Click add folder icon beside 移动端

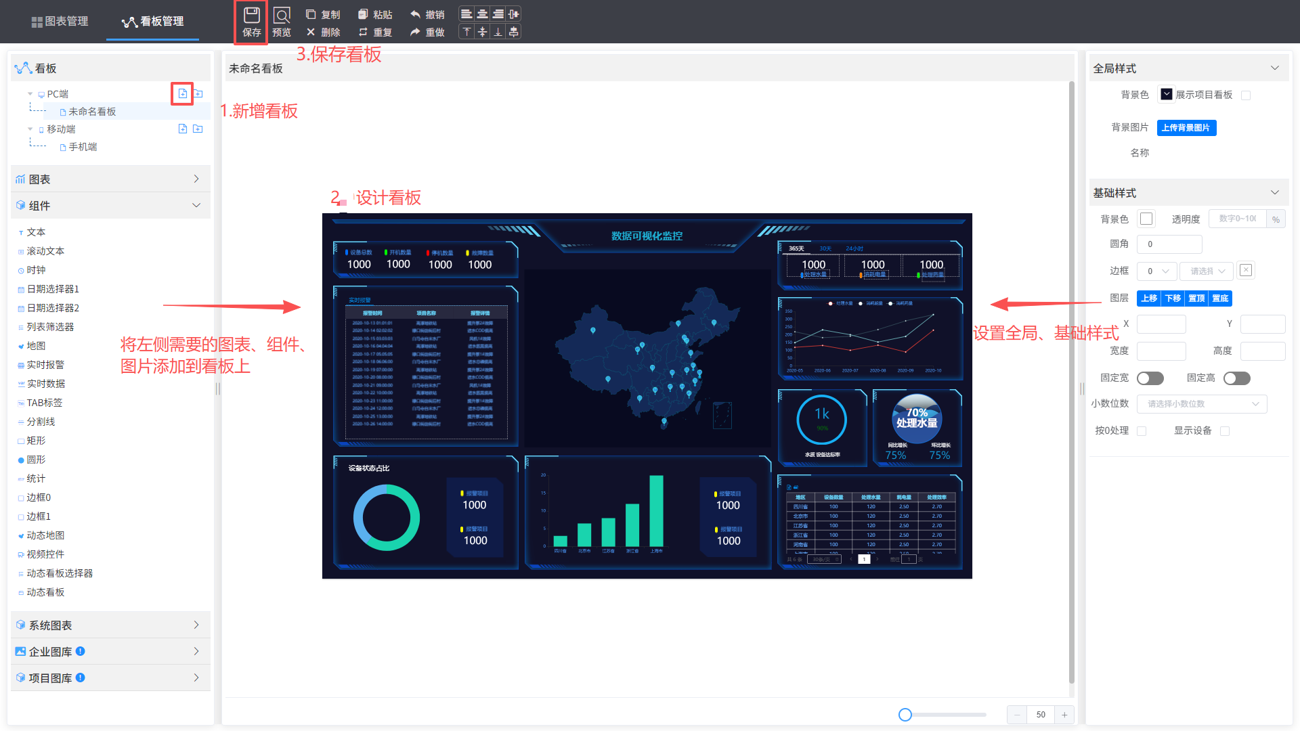[198, 129]
